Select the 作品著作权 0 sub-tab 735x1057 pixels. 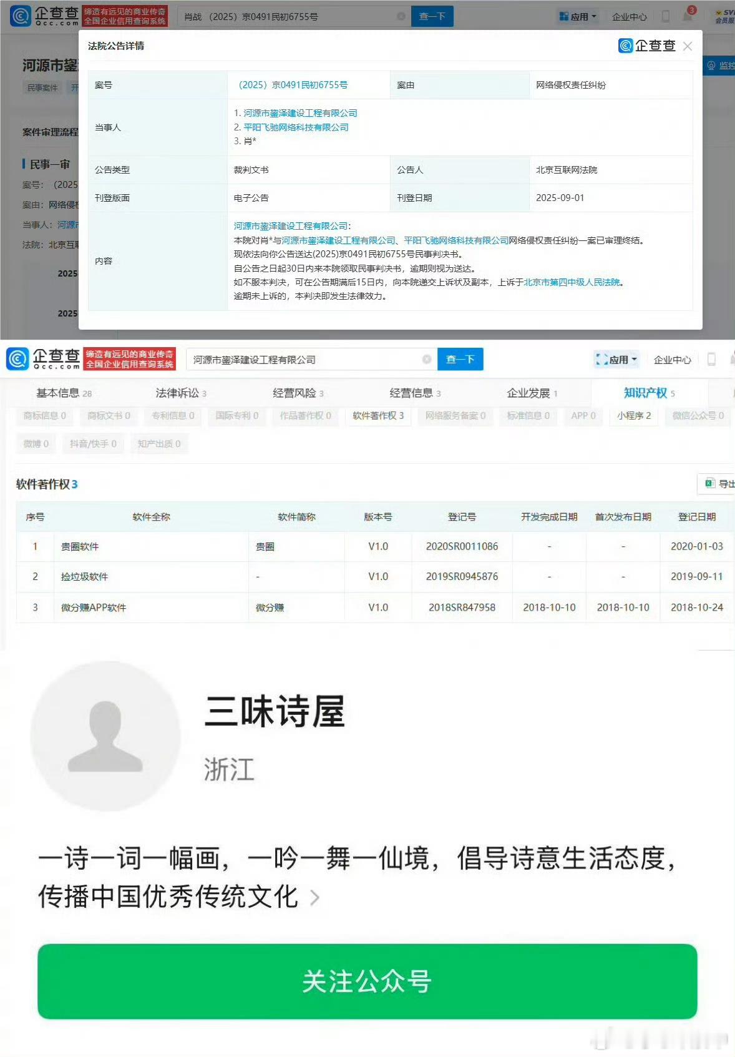pos(305,416)
